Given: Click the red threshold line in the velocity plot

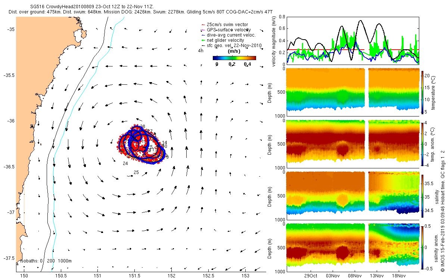Looking at the screenshot, I should click(x=353, y=50).
